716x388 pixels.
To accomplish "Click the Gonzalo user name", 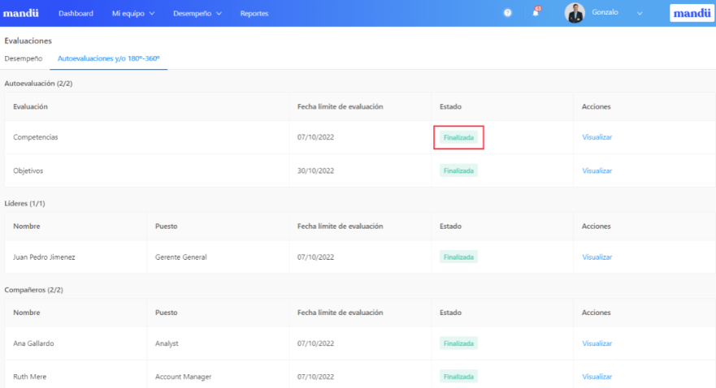I will 605,12.
